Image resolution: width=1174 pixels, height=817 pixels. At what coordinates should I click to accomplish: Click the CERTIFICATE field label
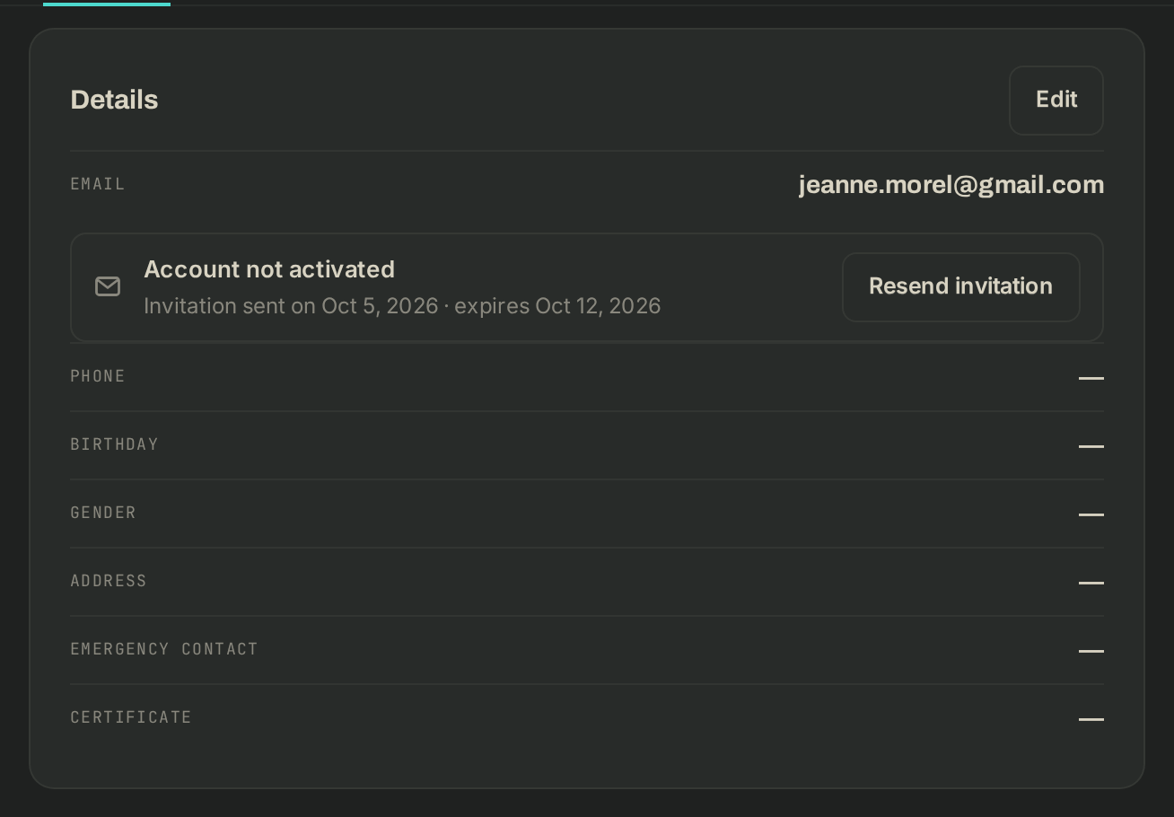[x=131, y=717]
